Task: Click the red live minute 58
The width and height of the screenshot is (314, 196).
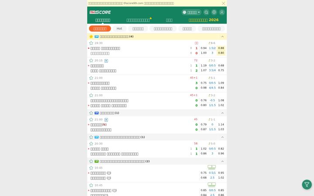Action: coord(196,144)
